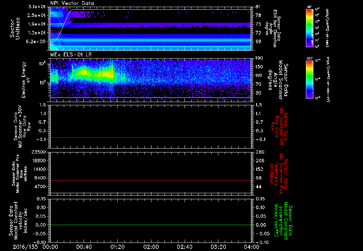
Task: Select the 'MEx ELS-01 LR' panel title
Action: click(71, 55)
